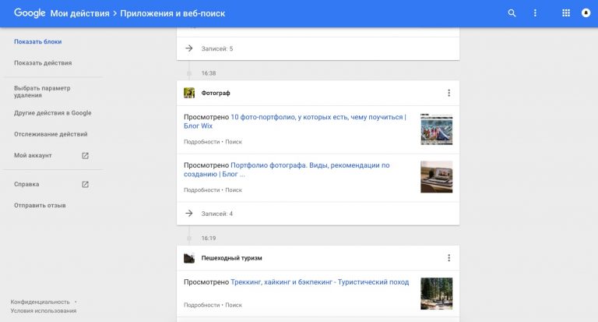Open Выбрать параметр удаления
This screenshot has width=598, height=322.
coord(42,91)
